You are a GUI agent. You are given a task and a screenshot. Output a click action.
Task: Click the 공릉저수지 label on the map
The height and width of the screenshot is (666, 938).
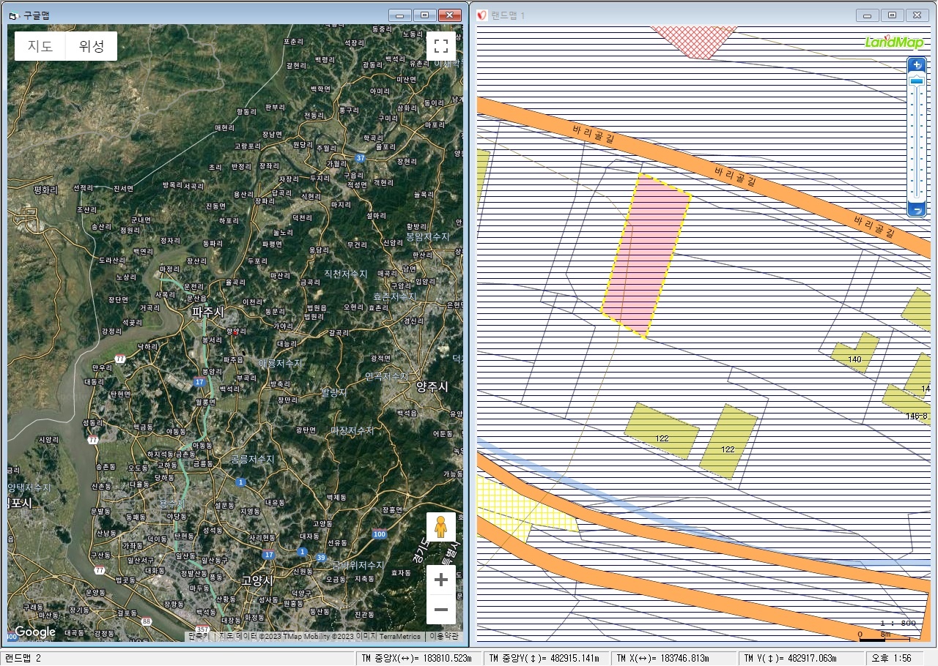(252, 459)
